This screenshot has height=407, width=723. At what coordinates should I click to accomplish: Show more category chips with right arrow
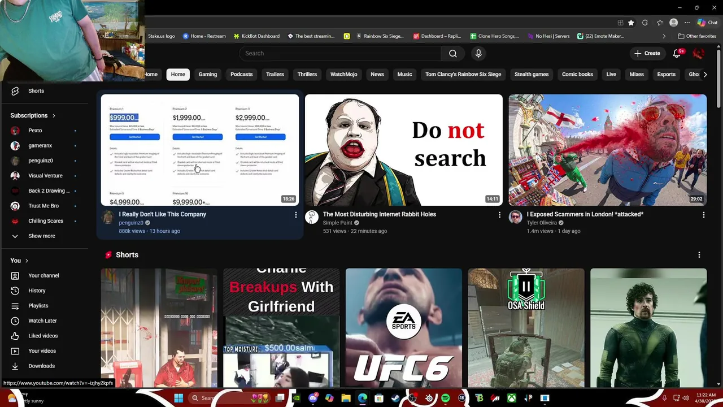(x=705, y=75)
